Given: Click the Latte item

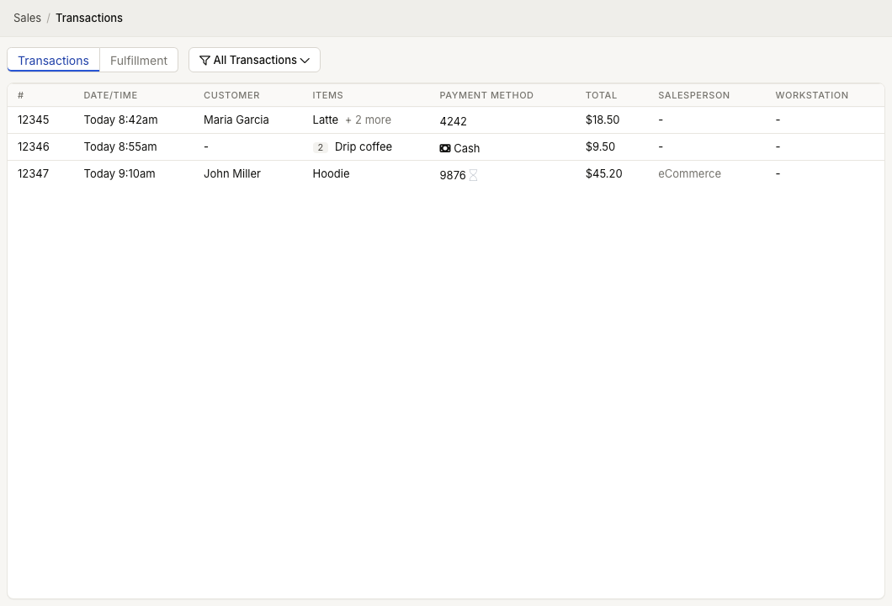Looking at the screenshot, I should coord(326,120).
